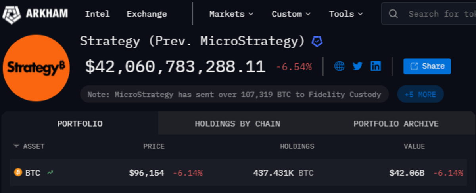
Task: Click the blue Share button
Action: tap(427, 66)
